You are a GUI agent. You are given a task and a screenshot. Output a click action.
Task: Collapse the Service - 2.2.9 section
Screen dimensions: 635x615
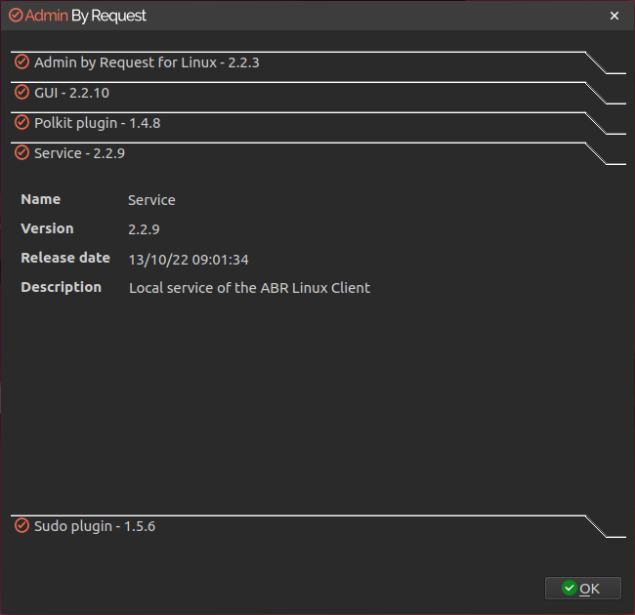pos(317,153)
